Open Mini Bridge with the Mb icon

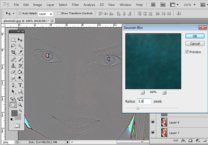pyautogui.click(x=163, y=5)
